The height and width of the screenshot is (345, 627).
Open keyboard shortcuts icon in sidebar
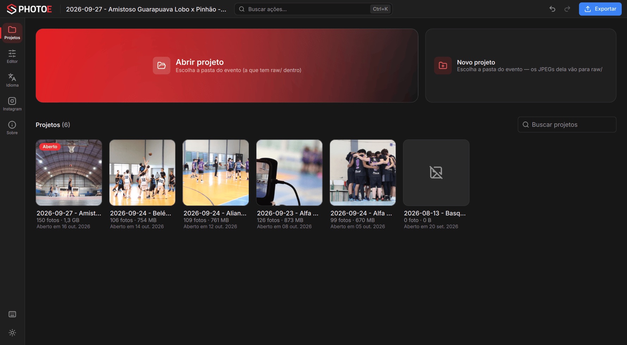coord(12,314)
